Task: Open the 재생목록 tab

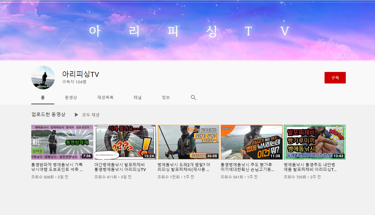Action: [x=105, y=98]
